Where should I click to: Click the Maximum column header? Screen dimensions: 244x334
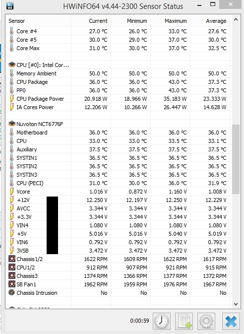click(x=170, y=21)
